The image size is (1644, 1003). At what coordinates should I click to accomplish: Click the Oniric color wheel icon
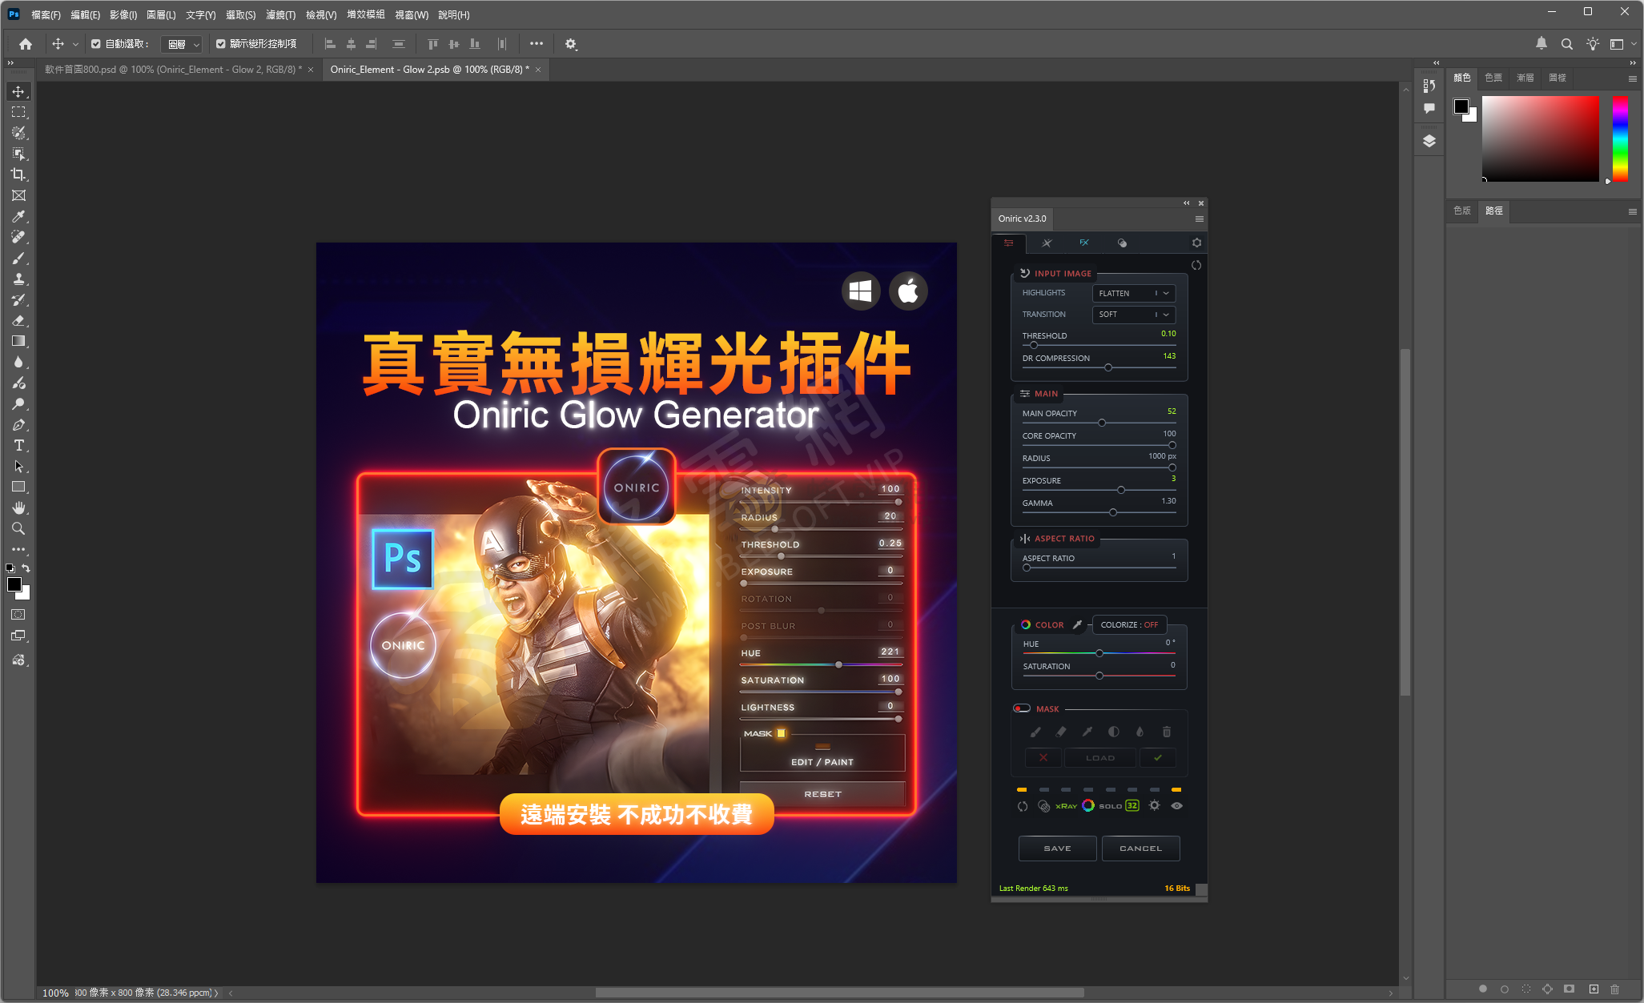pos(1087,806)
